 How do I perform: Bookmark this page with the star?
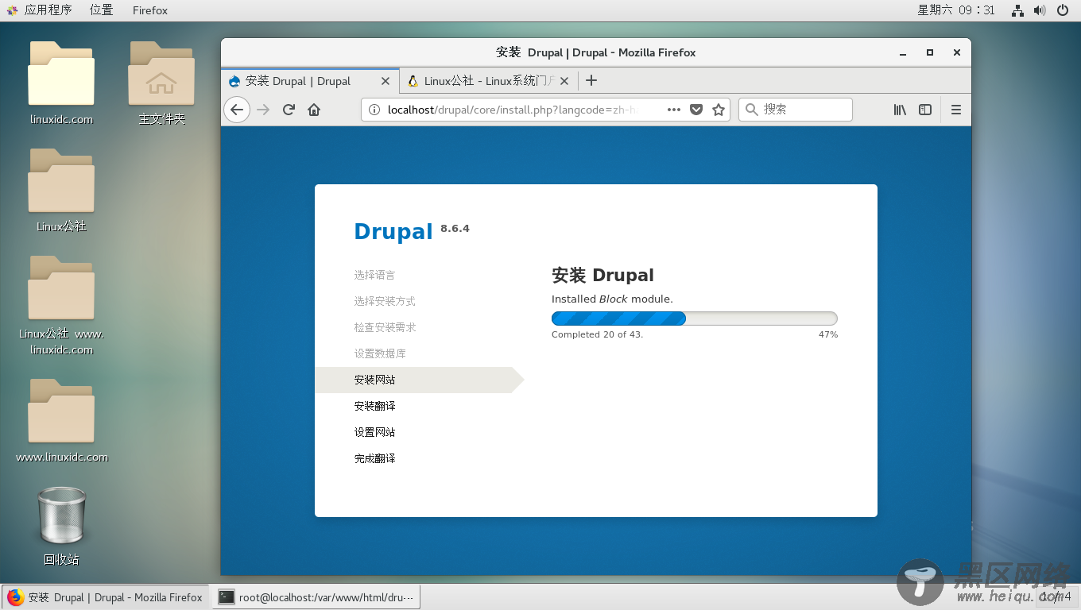tap(719, 110)
